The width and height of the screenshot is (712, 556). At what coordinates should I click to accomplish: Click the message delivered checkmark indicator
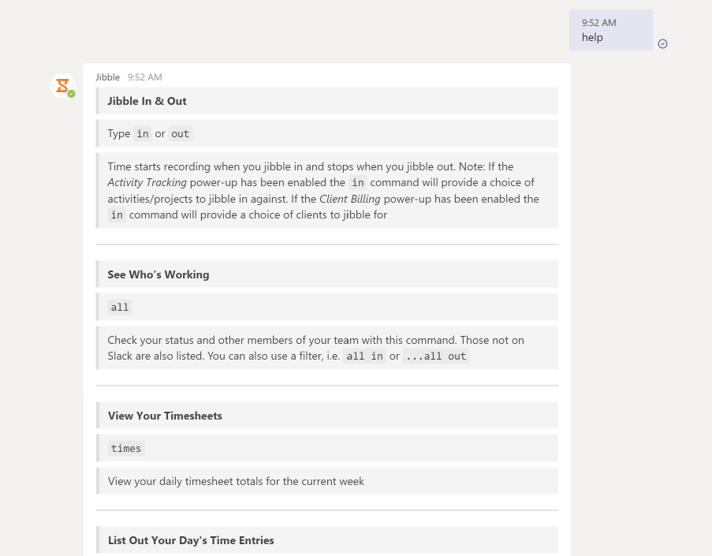662,44
